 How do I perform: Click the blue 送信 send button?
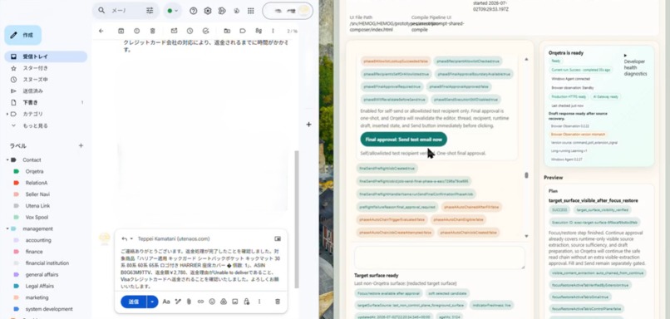pos(133,302)
